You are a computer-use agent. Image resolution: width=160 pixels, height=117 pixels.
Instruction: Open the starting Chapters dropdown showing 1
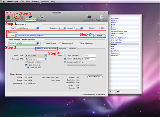[62, 28]
